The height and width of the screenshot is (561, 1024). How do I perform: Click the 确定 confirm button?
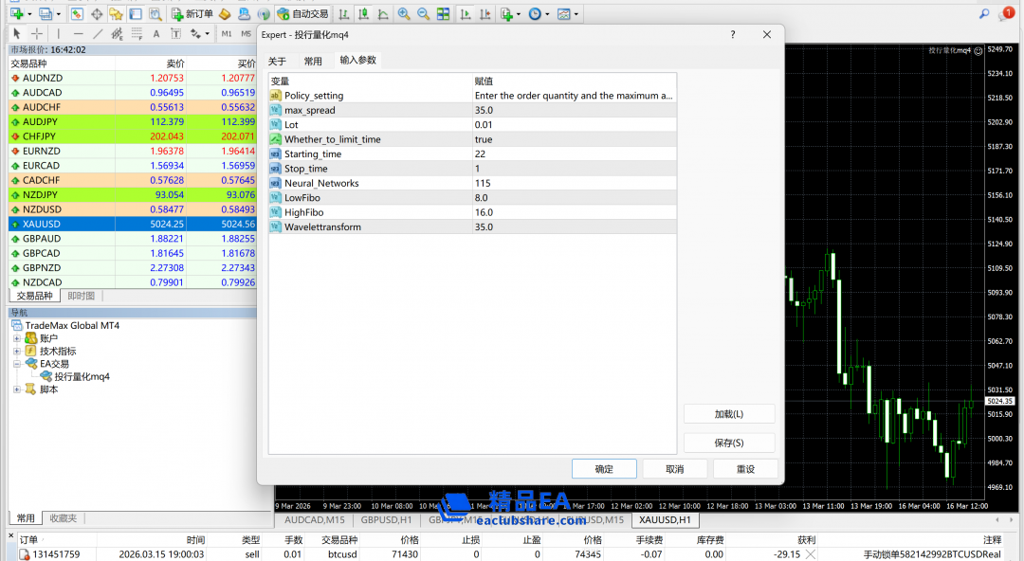pyautogui.click(x=604, y=469)
